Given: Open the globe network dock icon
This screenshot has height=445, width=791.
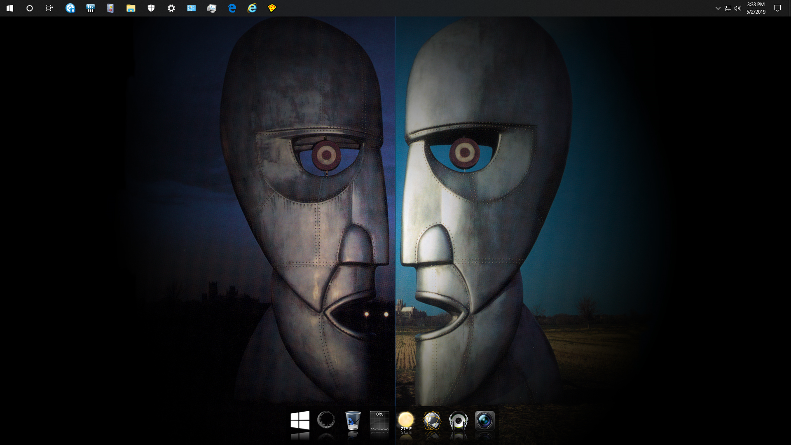Looking at the screenshot, I should [432, 421].
